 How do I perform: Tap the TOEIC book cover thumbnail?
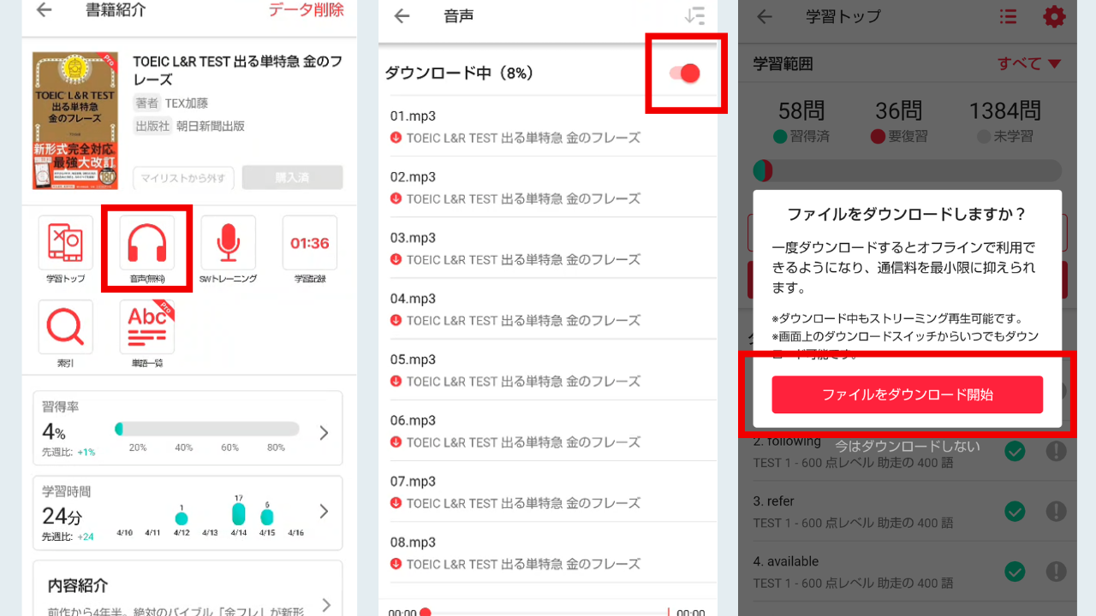pos(74,121)
